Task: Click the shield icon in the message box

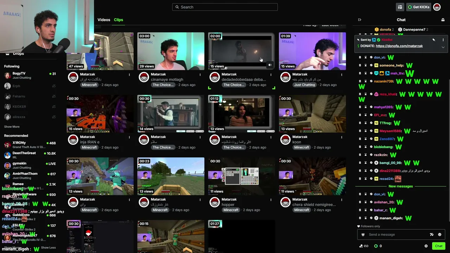Action: point(363,235)
